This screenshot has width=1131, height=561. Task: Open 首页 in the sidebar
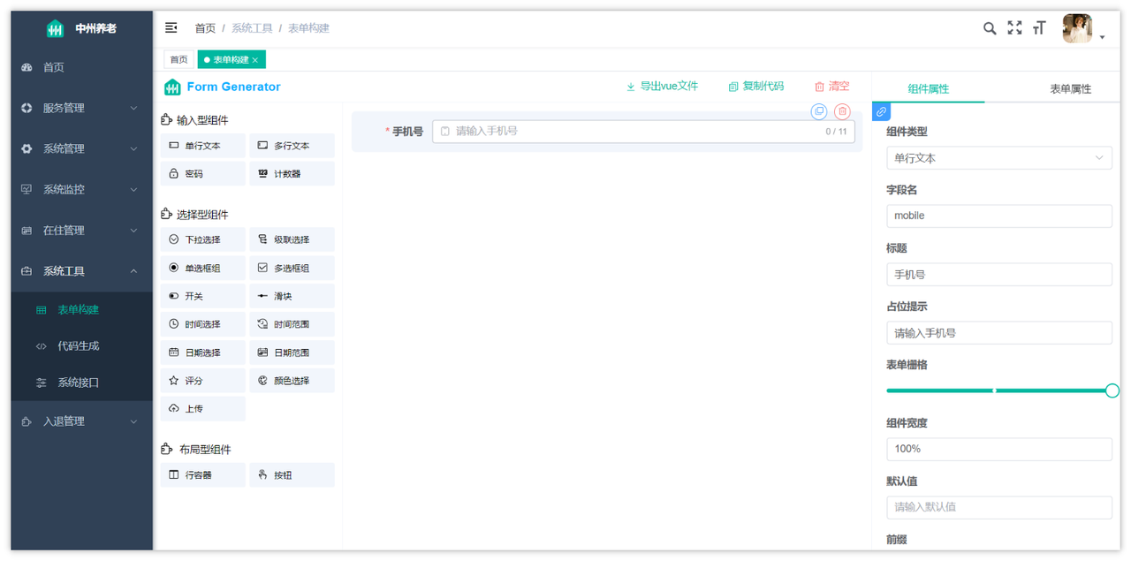coord(81,67)
